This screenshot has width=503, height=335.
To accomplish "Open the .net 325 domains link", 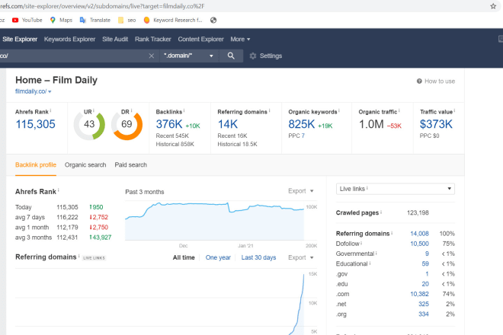I will (424, 304).
